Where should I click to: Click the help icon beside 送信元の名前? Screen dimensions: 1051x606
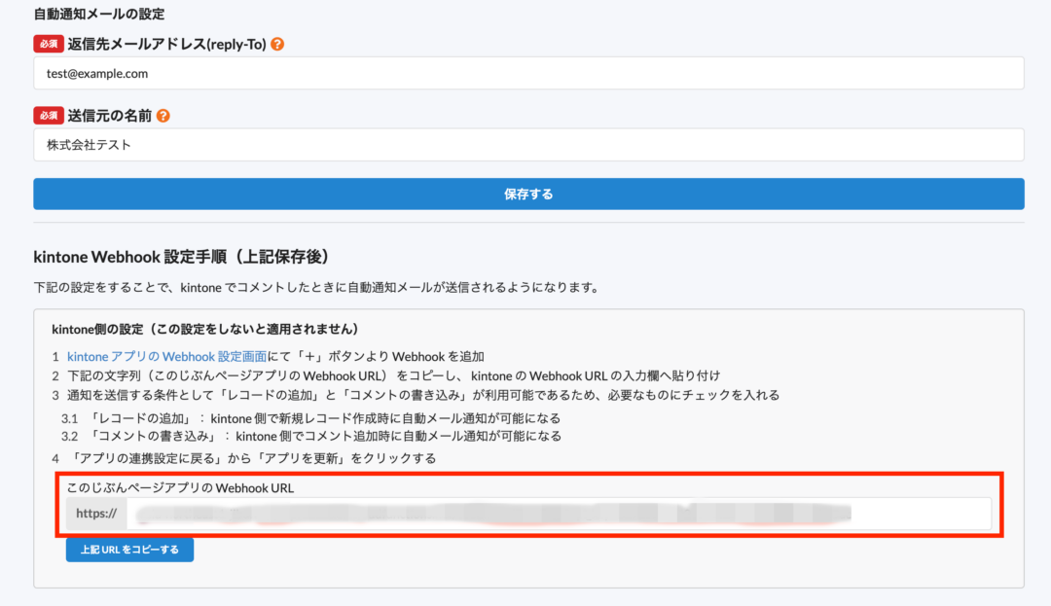click(163, 115)
